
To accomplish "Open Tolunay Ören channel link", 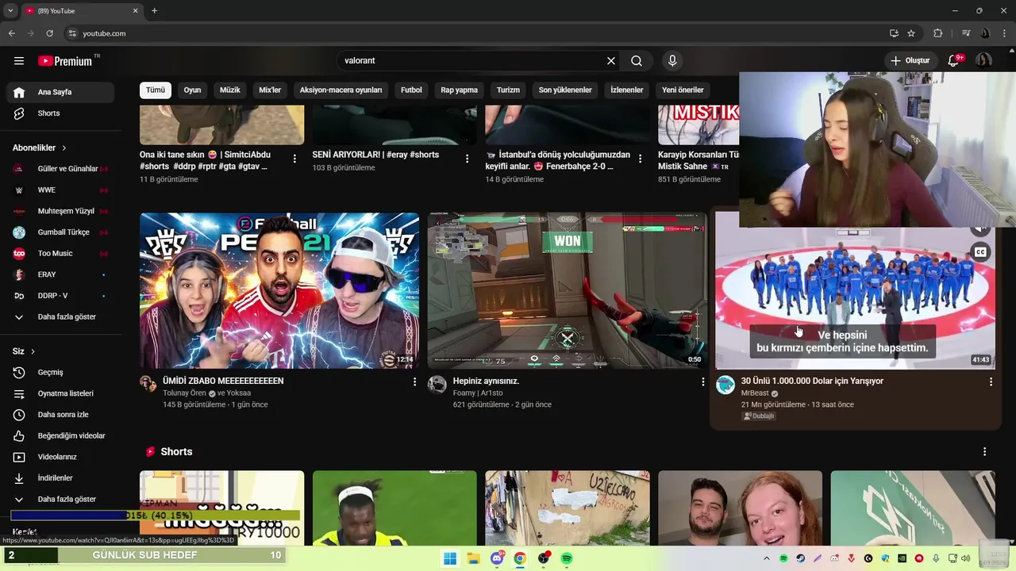I will pyautogui.click(x=184, y=393).
